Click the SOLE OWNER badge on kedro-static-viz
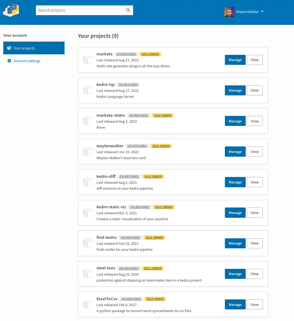 click(164, 207)
